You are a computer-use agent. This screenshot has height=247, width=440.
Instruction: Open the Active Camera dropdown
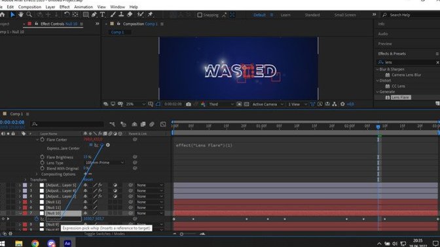[x=268, y=104]
